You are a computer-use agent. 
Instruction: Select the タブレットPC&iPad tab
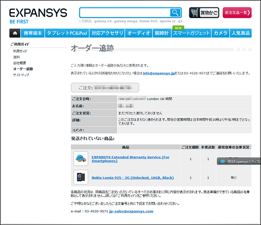[x=67, y=33]
